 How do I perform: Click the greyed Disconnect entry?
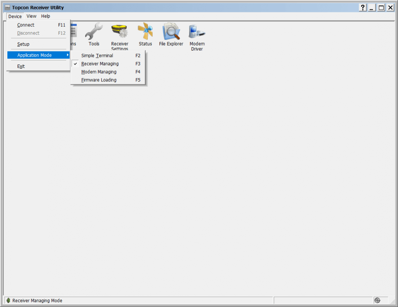[x=38, y=33]
